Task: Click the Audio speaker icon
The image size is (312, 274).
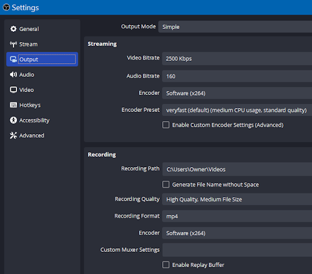Action: (x=14, y=74)
